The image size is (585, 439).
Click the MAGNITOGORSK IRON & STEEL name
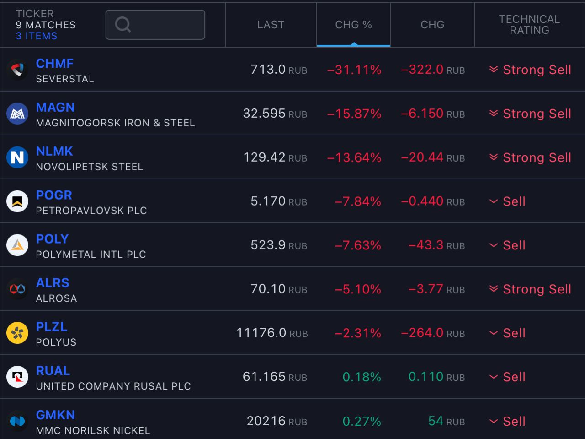[115, 123]
